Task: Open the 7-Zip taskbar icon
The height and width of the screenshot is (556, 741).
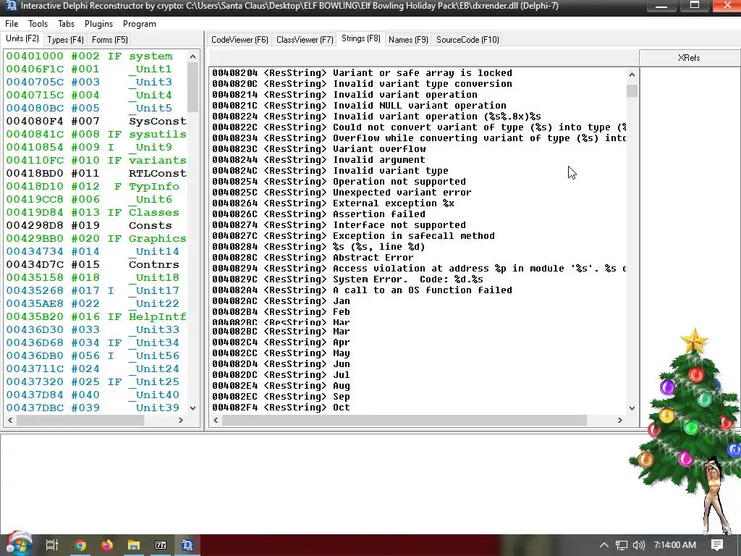Action: (x=161, y=545)
